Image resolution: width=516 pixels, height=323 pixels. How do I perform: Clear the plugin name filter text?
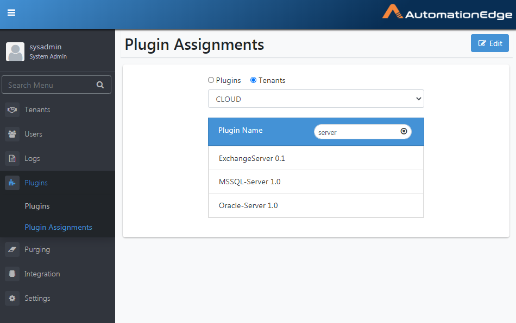coord(404,131)
